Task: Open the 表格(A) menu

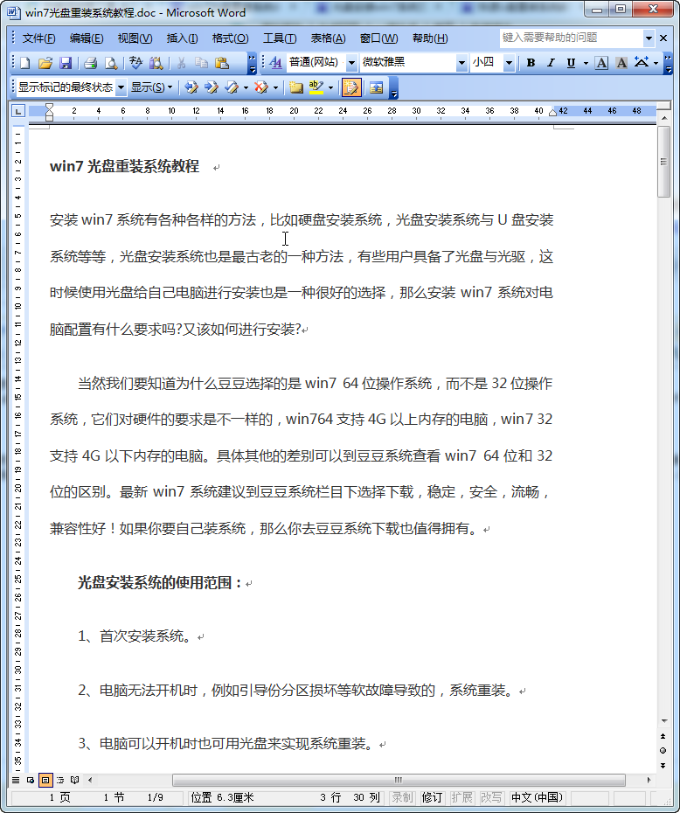Action: 328,38
